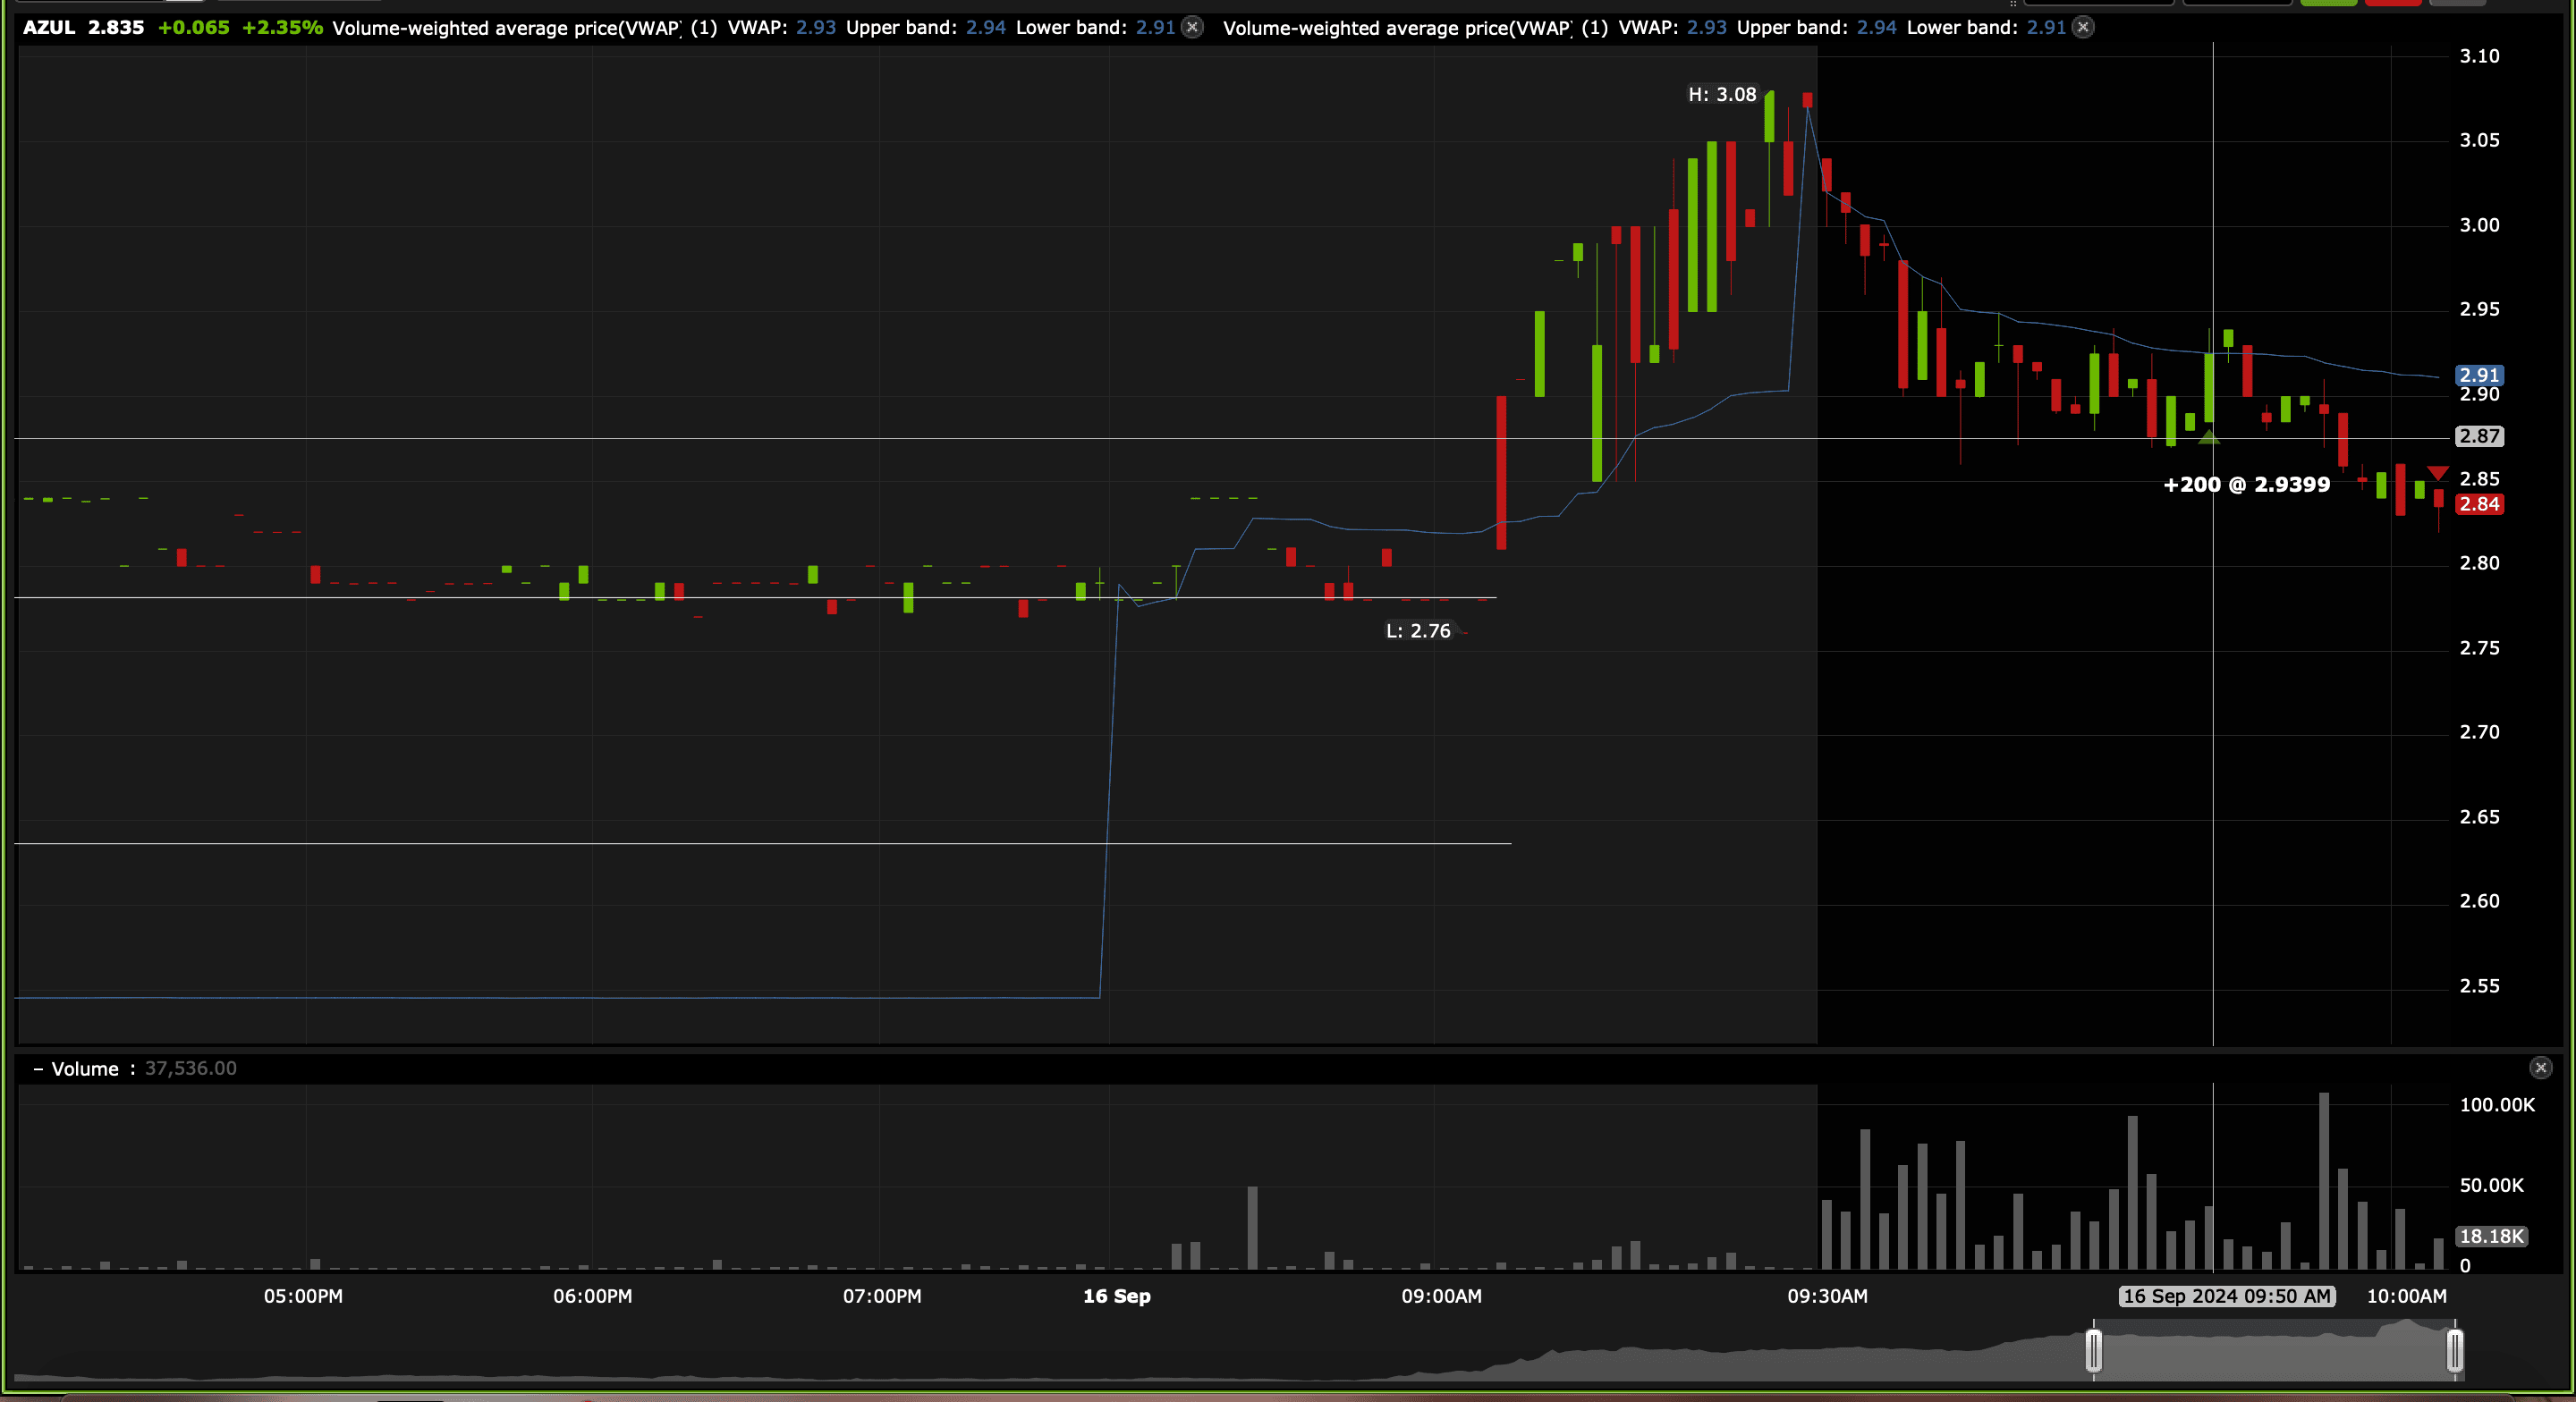Remove the second VWAP indicator with its X
2576x1402 pixels.
(2083, 28)
